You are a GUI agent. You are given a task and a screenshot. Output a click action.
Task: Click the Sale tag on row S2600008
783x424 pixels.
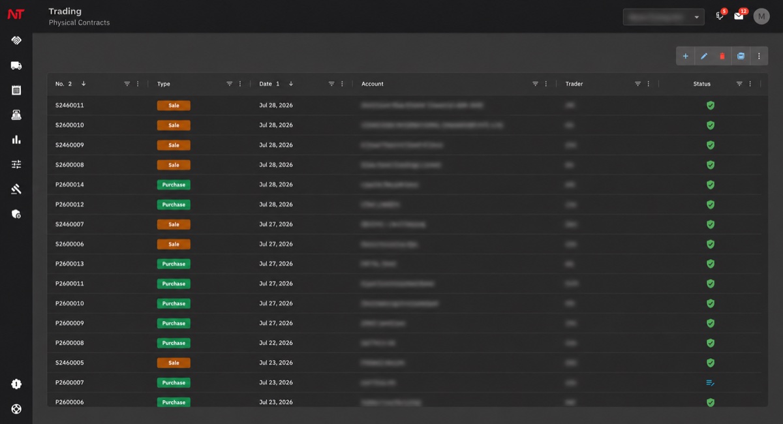click(x=174, y=165)
